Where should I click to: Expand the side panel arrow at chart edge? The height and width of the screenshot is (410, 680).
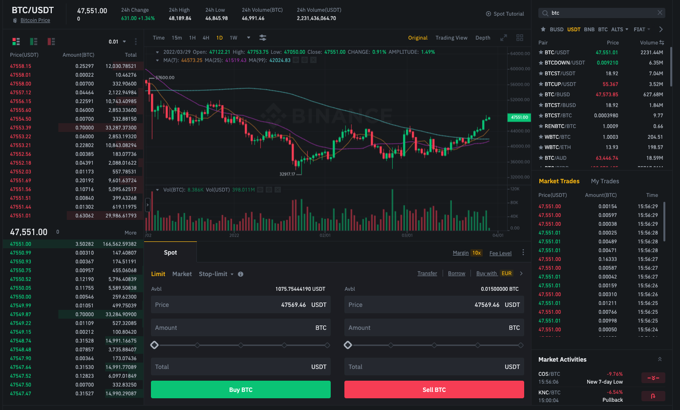[148, 205]
